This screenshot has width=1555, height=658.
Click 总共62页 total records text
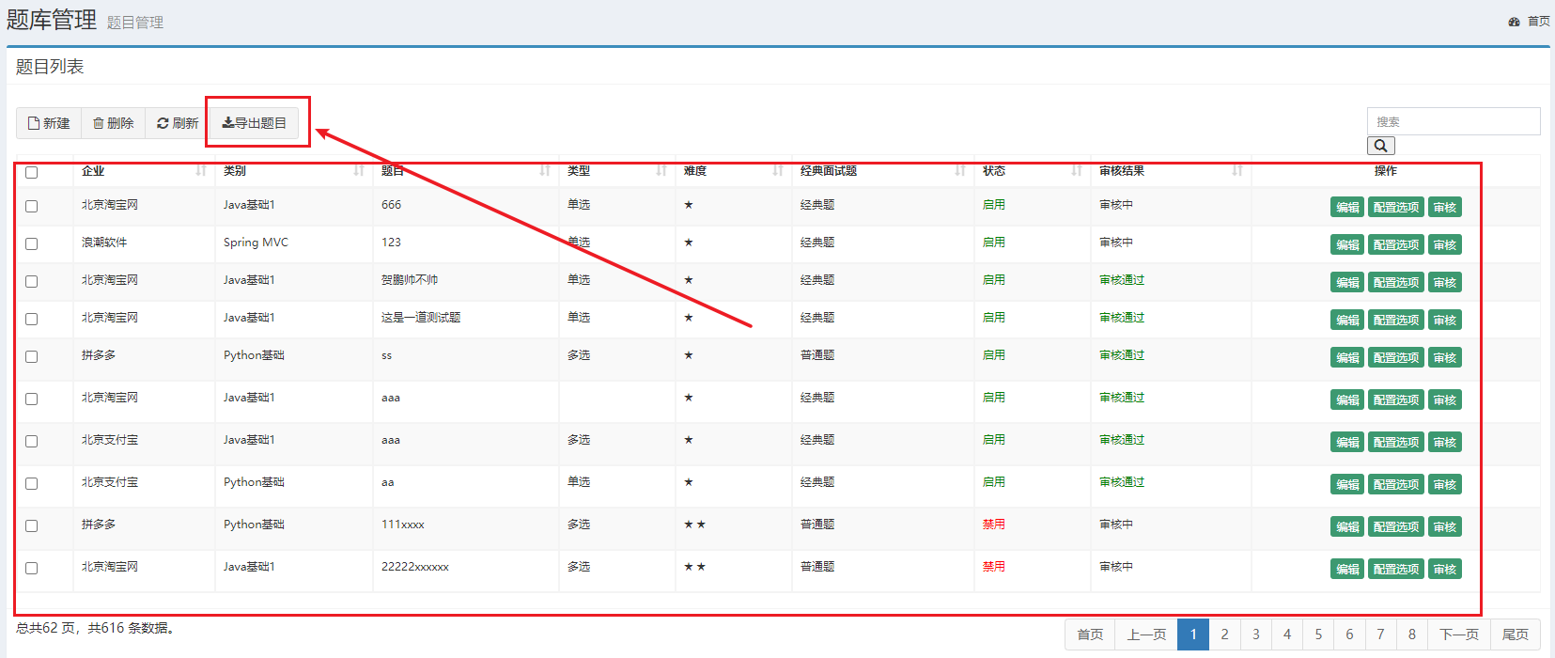pyautogui.click(x=95, y=628)
